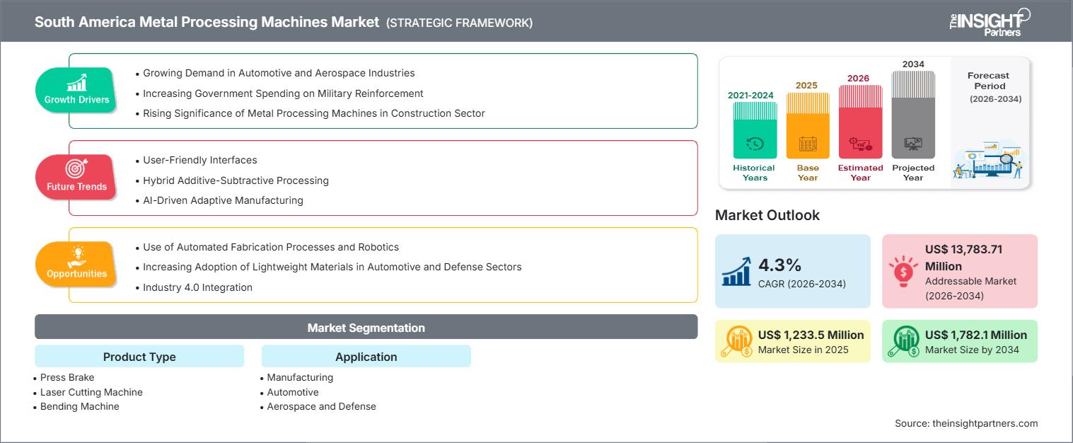Click The Insight Partners logo
The image size is (1073, 443).
tap(989, 21)
